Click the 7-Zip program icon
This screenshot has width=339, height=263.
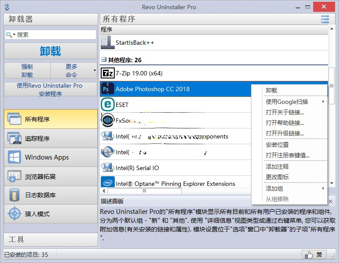[x=107, y=73]
